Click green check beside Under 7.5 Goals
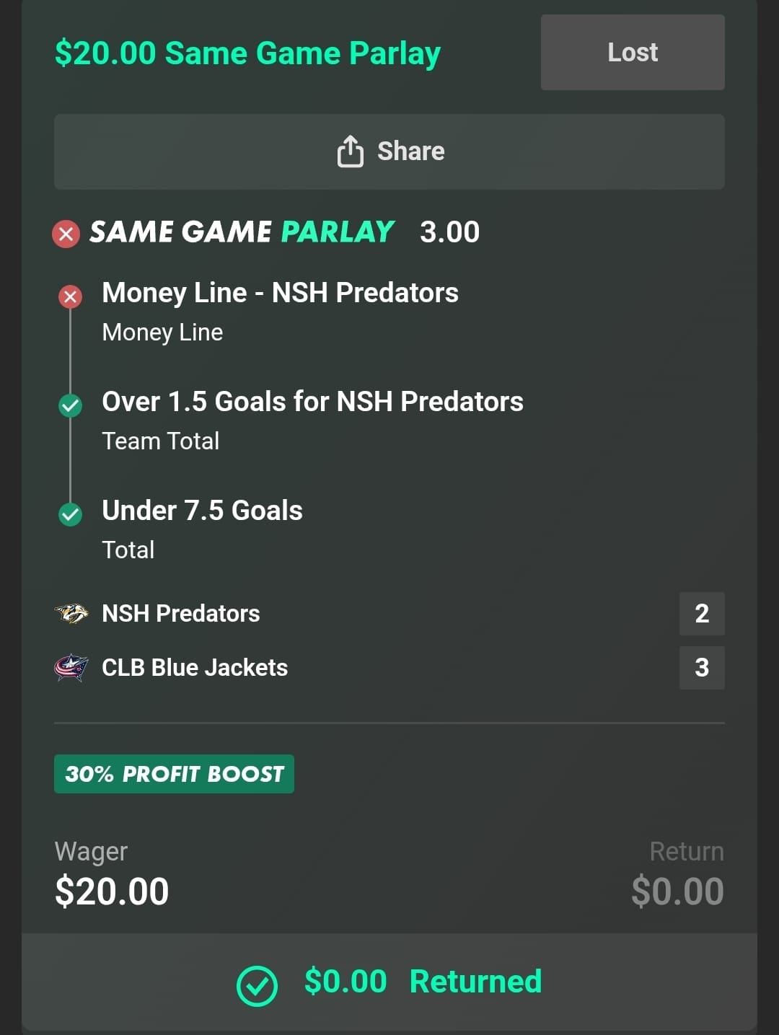779x1035 pixels. [x=70, y=514]
